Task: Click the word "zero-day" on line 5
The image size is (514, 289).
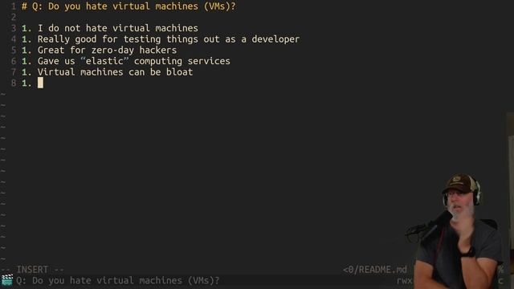Action: point(112,50)
